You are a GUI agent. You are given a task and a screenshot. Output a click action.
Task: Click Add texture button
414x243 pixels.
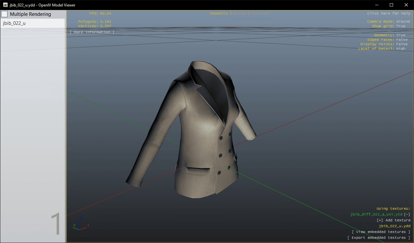(393, 220)
